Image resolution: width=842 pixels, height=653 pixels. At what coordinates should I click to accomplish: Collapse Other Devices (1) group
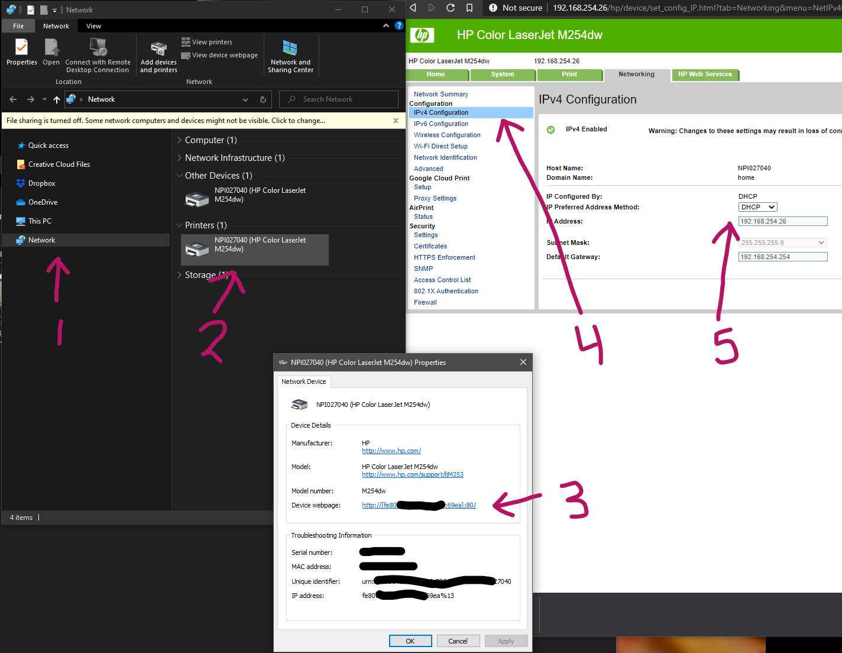(179, 176)
